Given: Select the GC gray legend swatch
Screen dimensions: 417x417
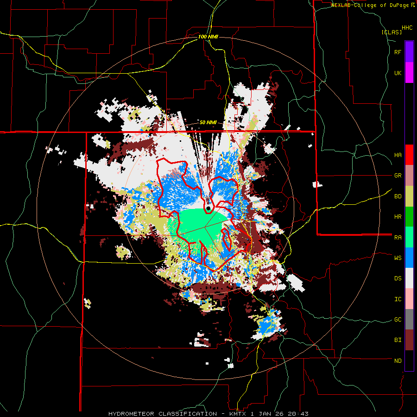Looking at the screenshot, I should [409, 319].
